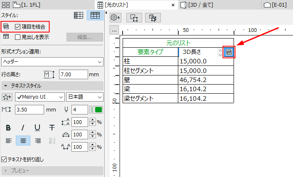Select the 要素タイプ header cell
293x177 pixels.
coord(150,52)
